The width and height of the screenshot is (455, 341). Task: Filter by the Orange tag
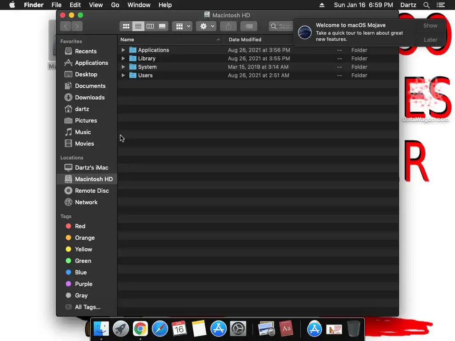pyautogui.click(x=87, y=238)
